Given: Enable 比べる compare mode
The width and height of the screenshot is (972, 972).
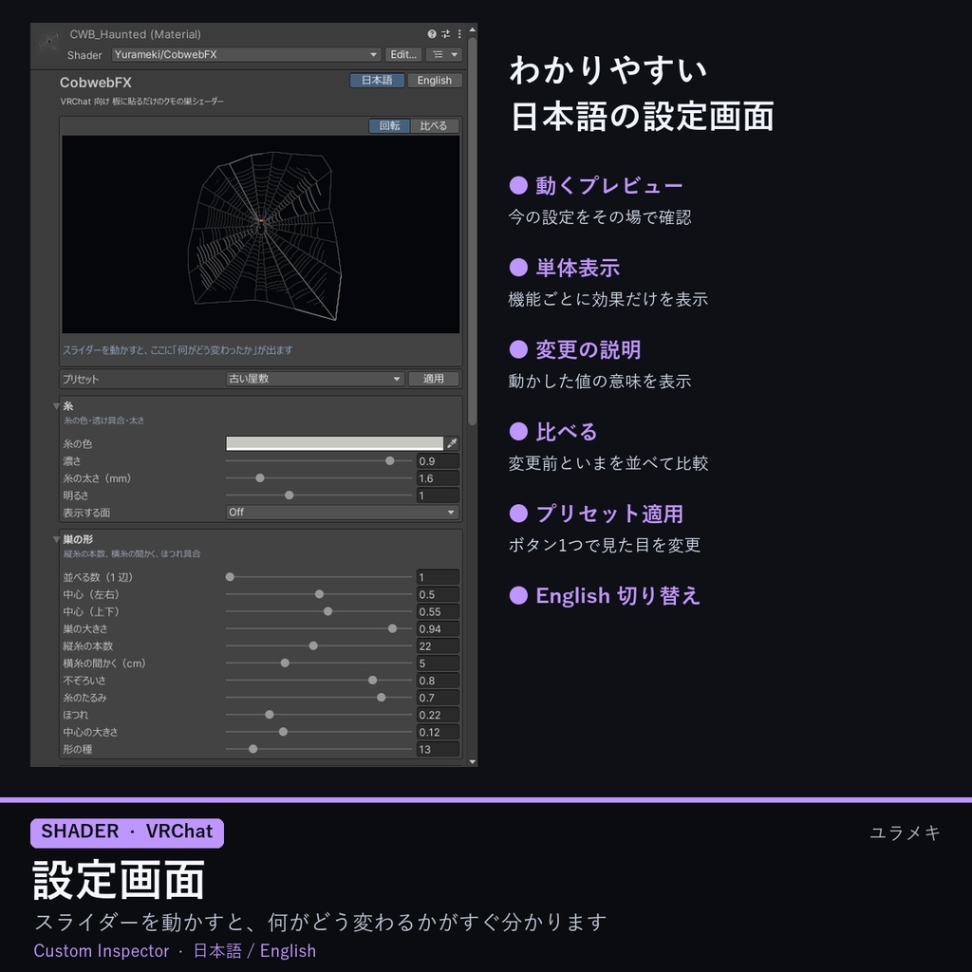Looking at the screenshot, I should point(433,126).
